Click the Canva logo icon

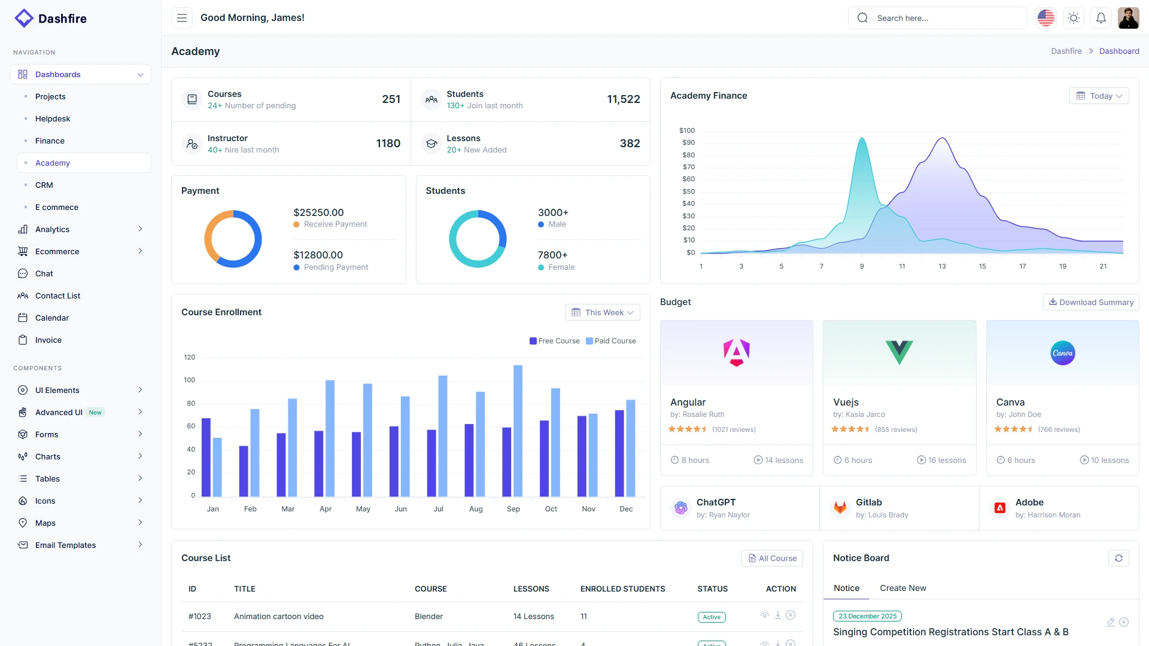[x=1063, y=353]
